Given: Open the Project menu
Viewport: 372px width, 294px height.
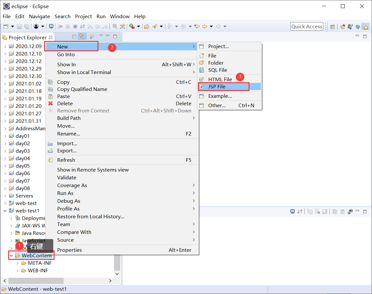Looking at the screenshot, I should [x=83, y=16].
